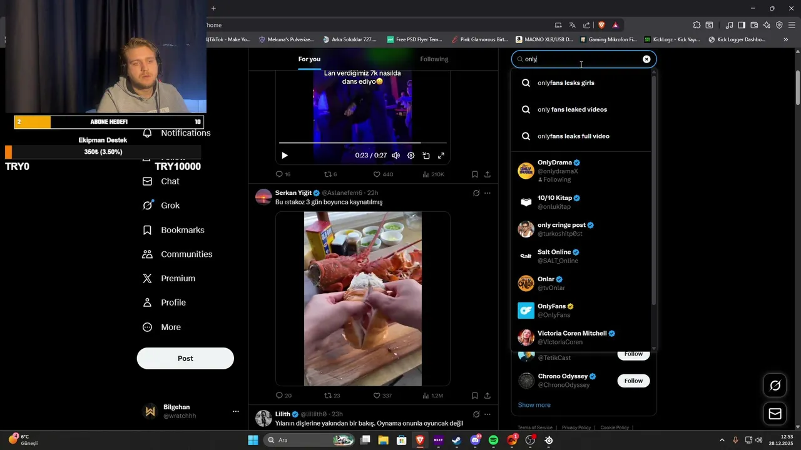Open the Brave Shields icon

click(601, 25)
